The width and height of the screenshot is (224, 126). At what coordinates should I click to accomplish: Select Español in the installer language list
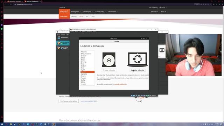(x=87, y=72)
